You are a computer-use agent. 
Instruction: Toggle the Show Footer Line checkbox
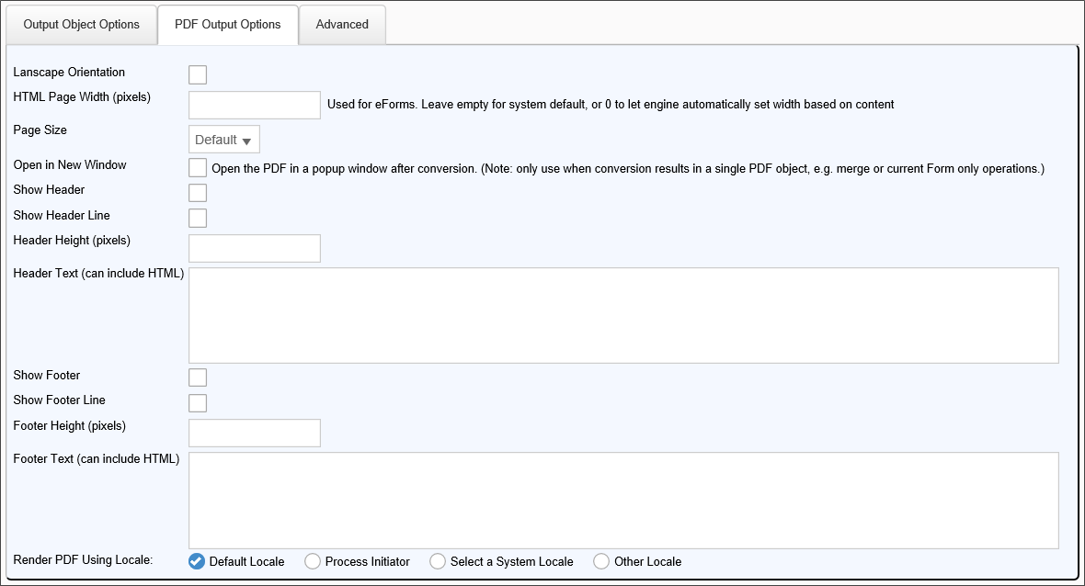(198, 402)
